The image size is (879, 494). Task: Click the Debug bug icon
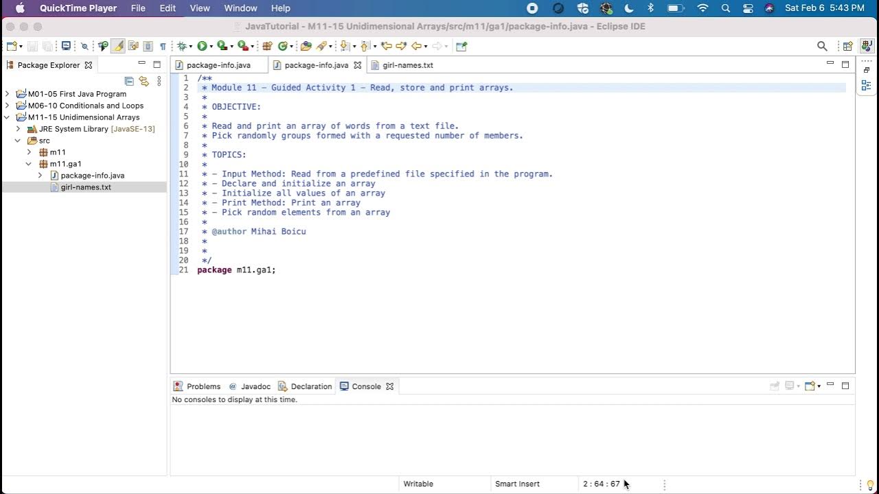(x=182, y=46)
